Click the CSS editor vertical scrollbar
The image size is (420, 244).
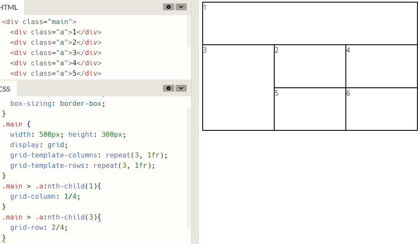[x=189, y=168]
